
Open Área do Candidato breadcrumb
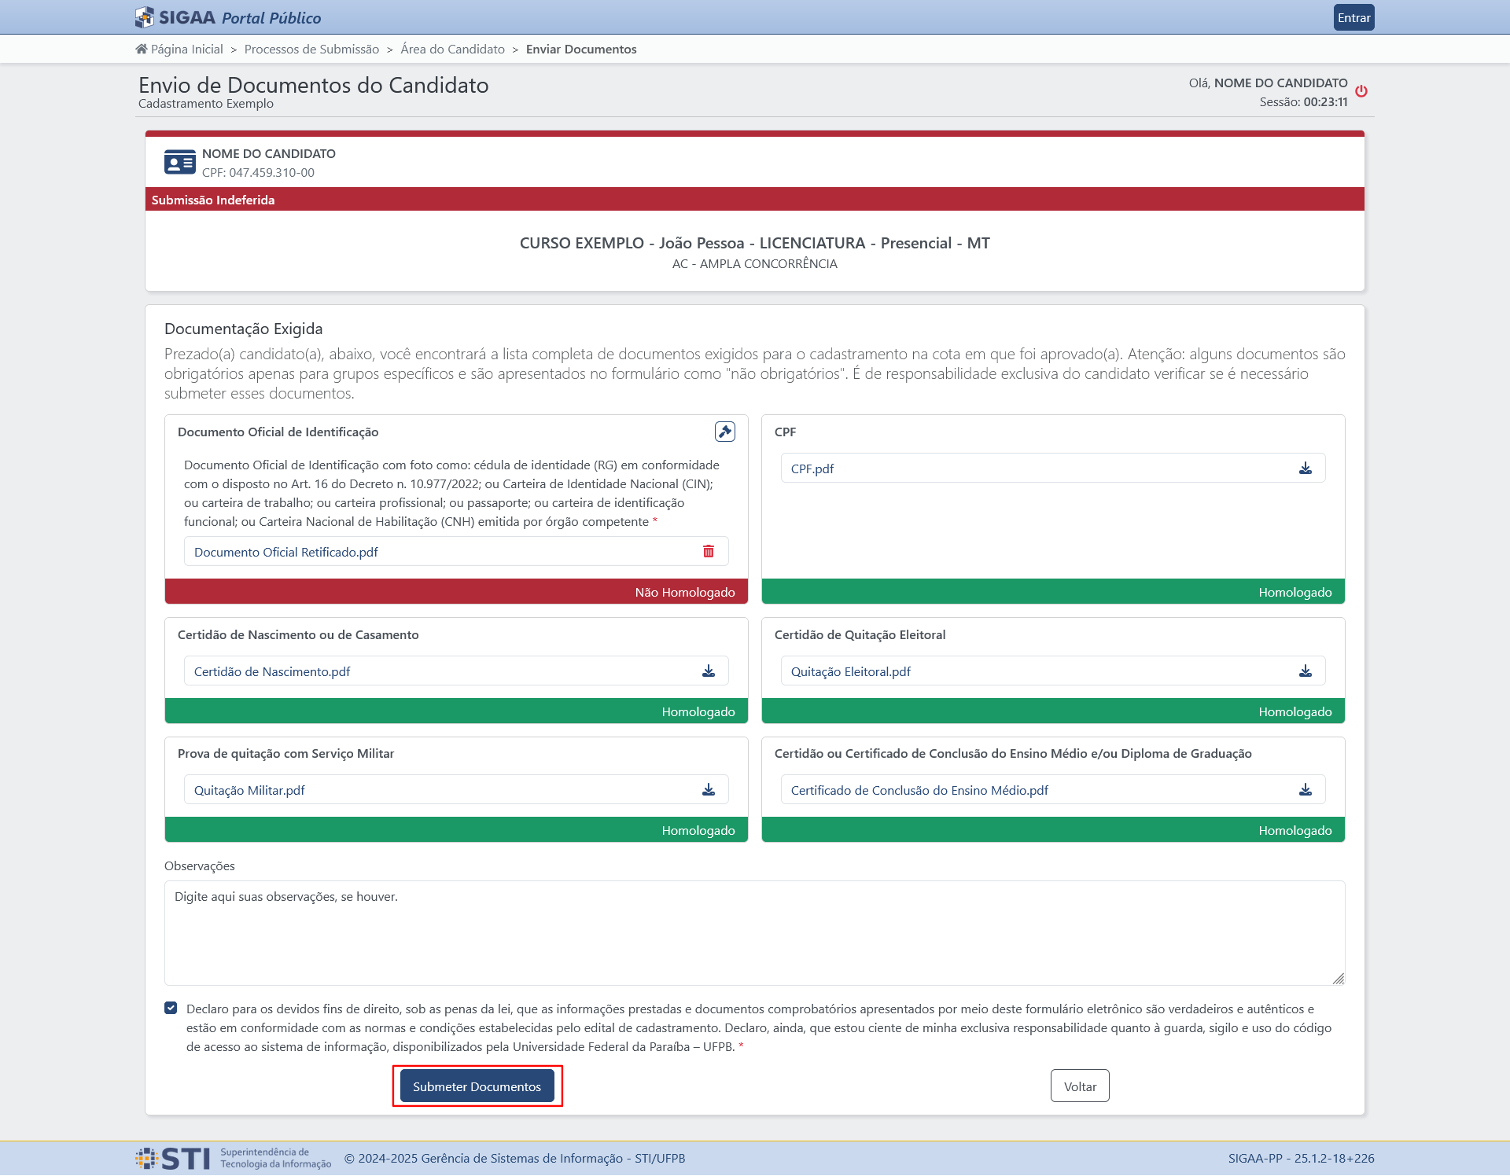tap(452, 49)
